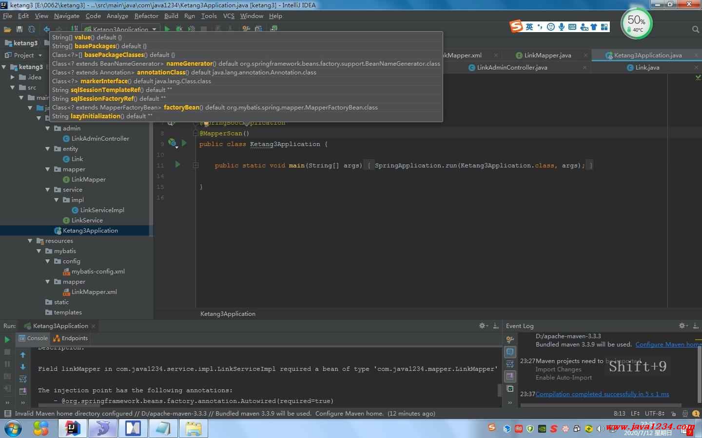Hide the Event Log panel
The width and height of the screenshot is (702, 438).
point(696,326)
